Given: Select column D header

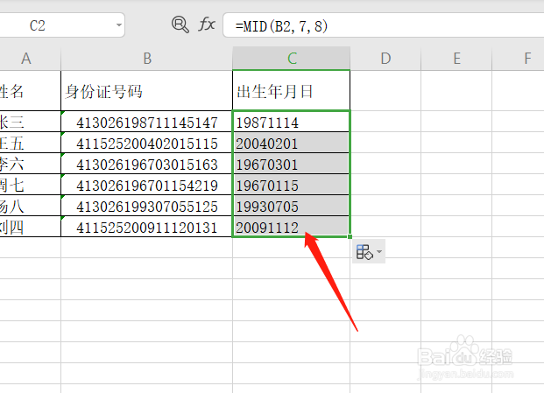Looking at the screenshot, I should click(x=385, y=59).
